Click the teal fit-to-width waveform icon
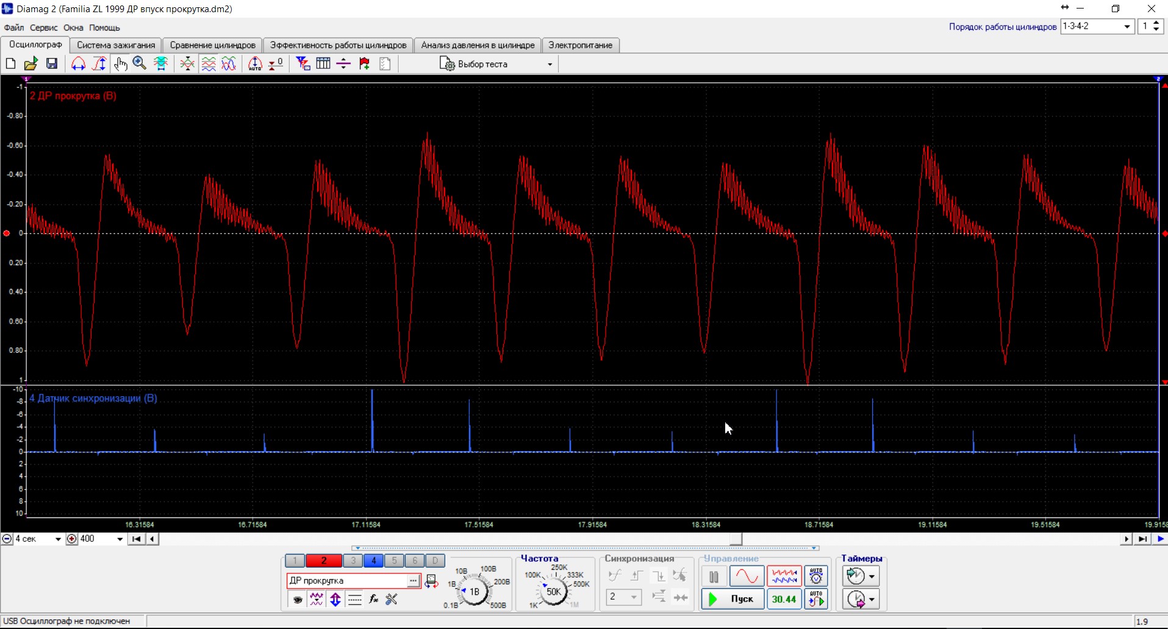Image resolution: width=1168 pixels, height=629 pixels. tap(161, 63)
